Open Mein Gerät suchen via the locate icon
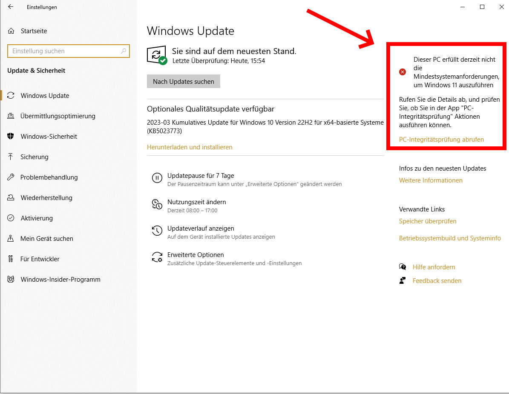509x394 pixels. click(12, 238)
